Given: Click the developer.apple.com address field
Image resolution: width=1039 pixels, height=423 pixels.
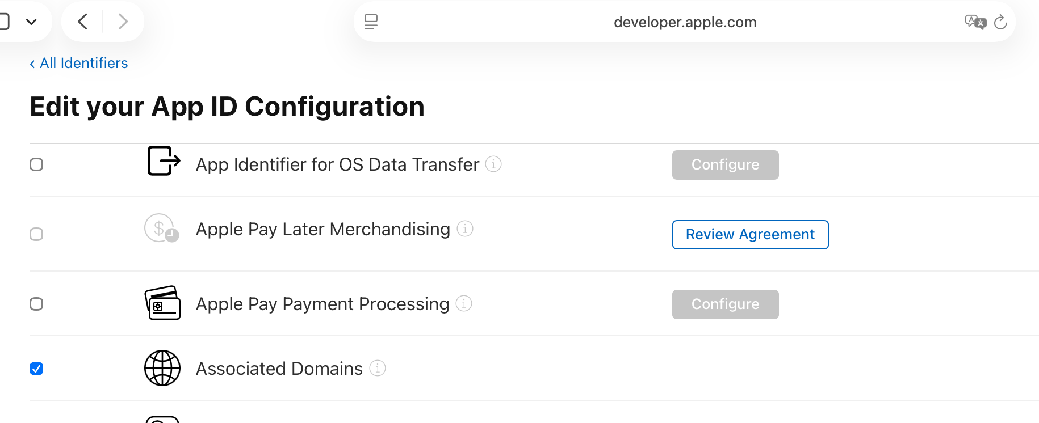Looking at the screenshot, I should (x=685, y=22).
